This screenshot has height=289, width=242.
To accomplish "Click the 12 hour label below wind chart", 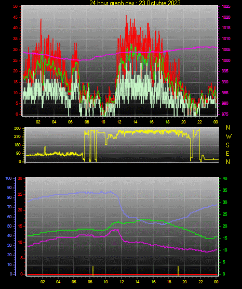I will 119,122.
